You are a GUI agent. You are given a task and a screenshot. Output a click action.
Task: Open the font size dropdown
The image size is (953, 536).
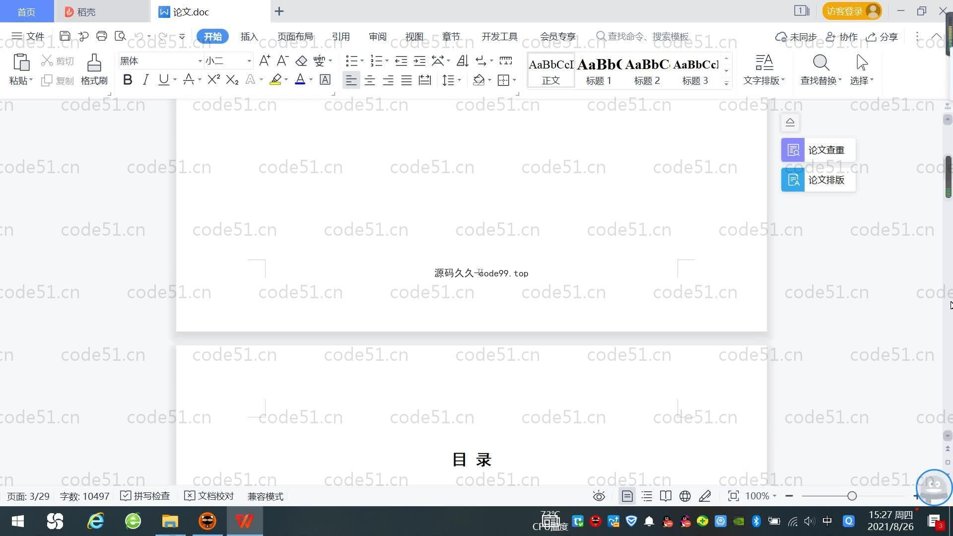[x=249, y=61]
